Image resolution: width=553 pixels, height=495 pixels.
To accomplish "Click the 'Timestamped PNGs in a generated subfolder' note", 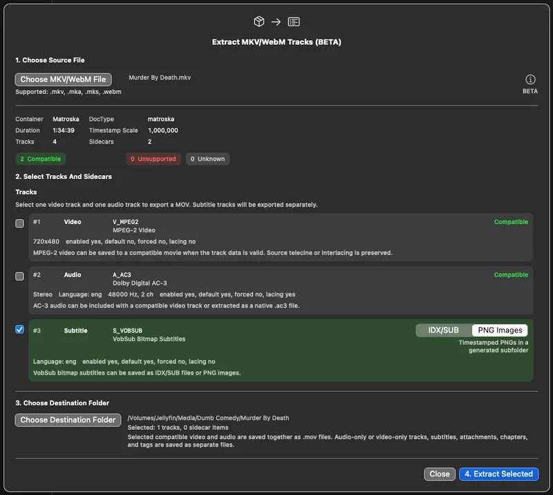I will pos(494,346).
